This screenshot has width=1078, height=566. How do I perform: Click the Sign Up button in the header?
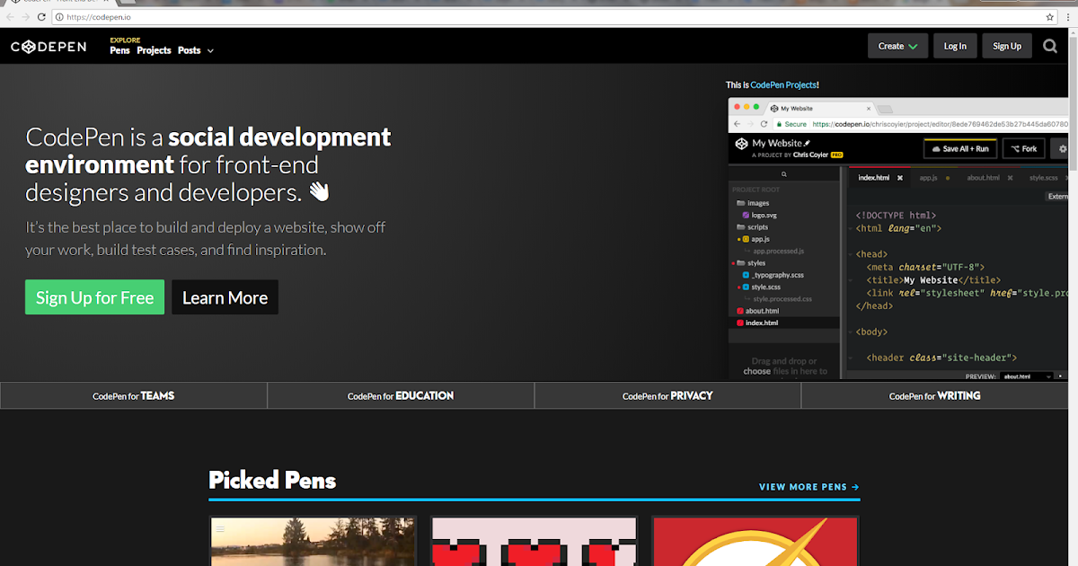point(1007,46)
